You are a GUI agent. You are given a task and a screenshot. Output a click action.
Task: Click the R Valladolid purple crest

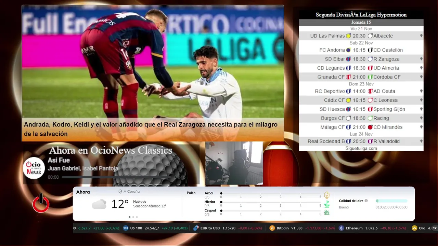[370, 141]
